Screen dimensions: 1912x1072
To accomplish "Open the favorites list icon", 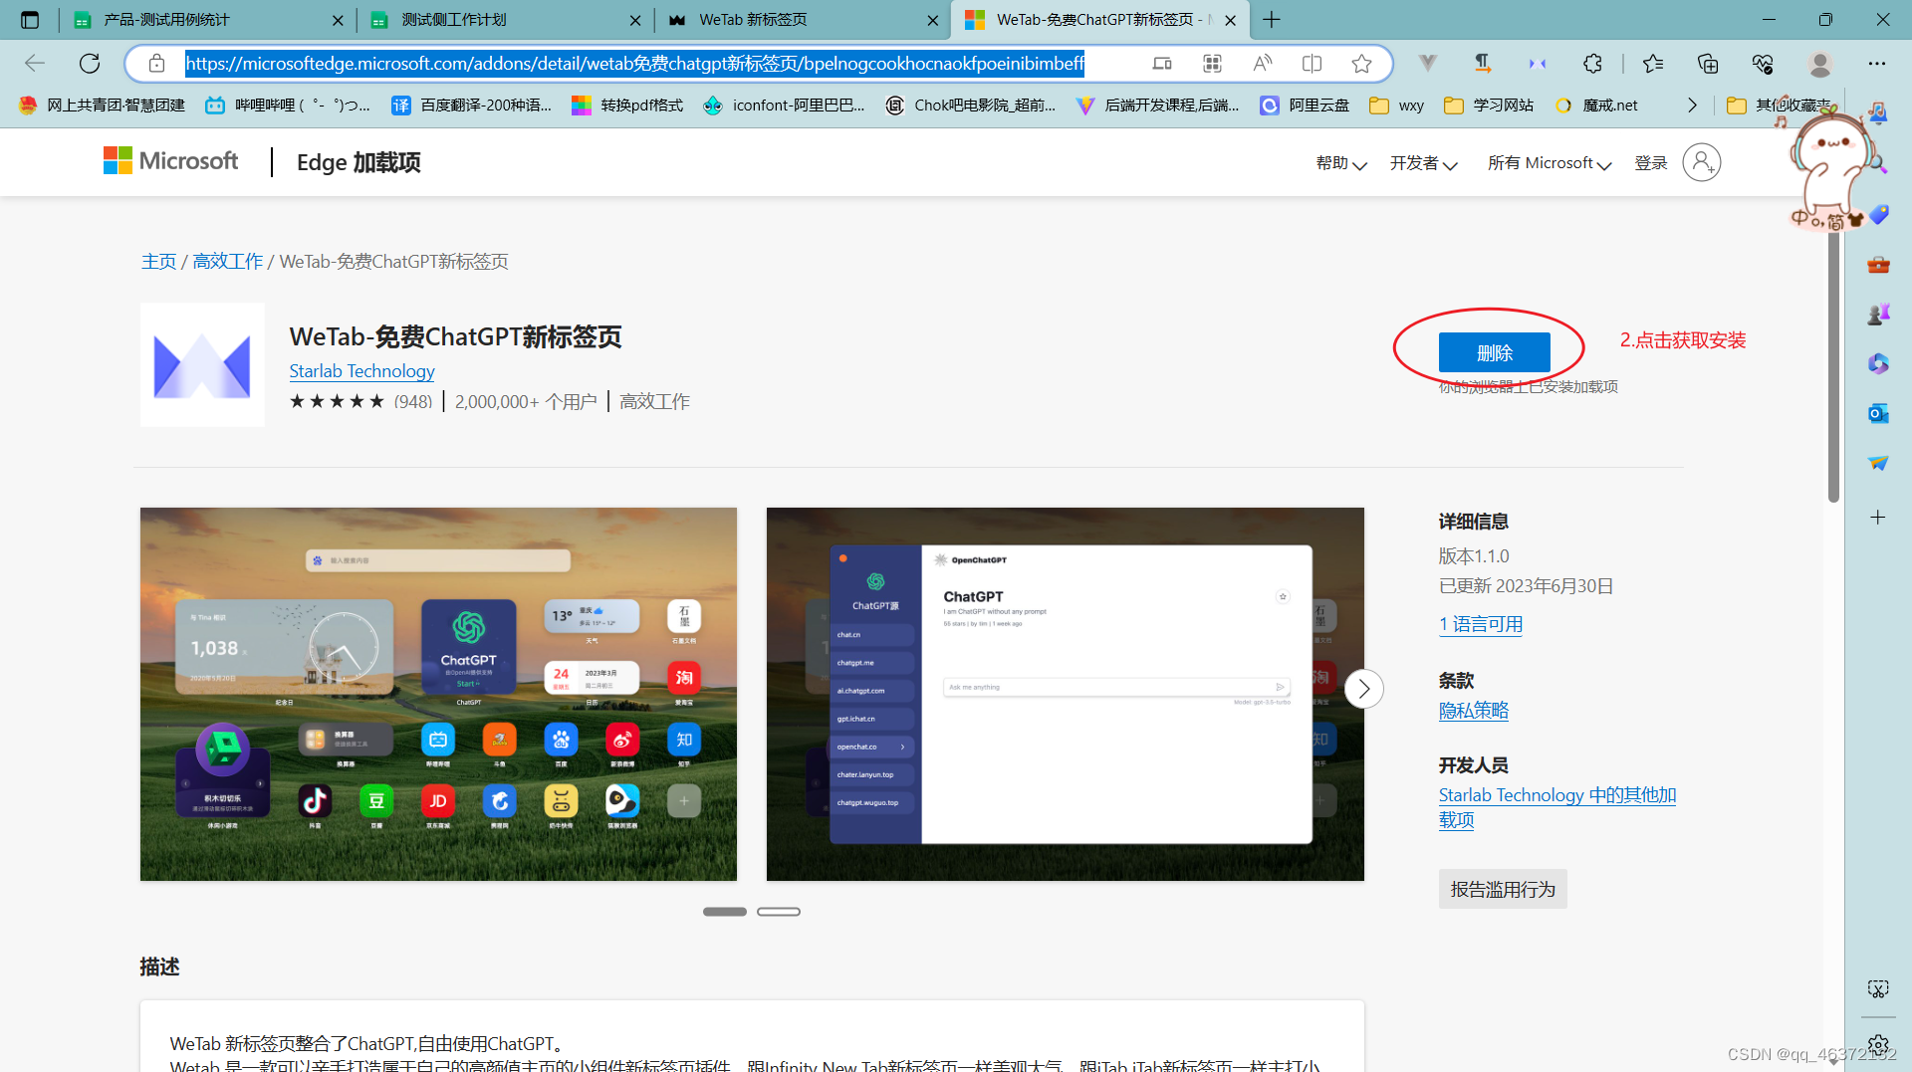I will coord(1653,64).
